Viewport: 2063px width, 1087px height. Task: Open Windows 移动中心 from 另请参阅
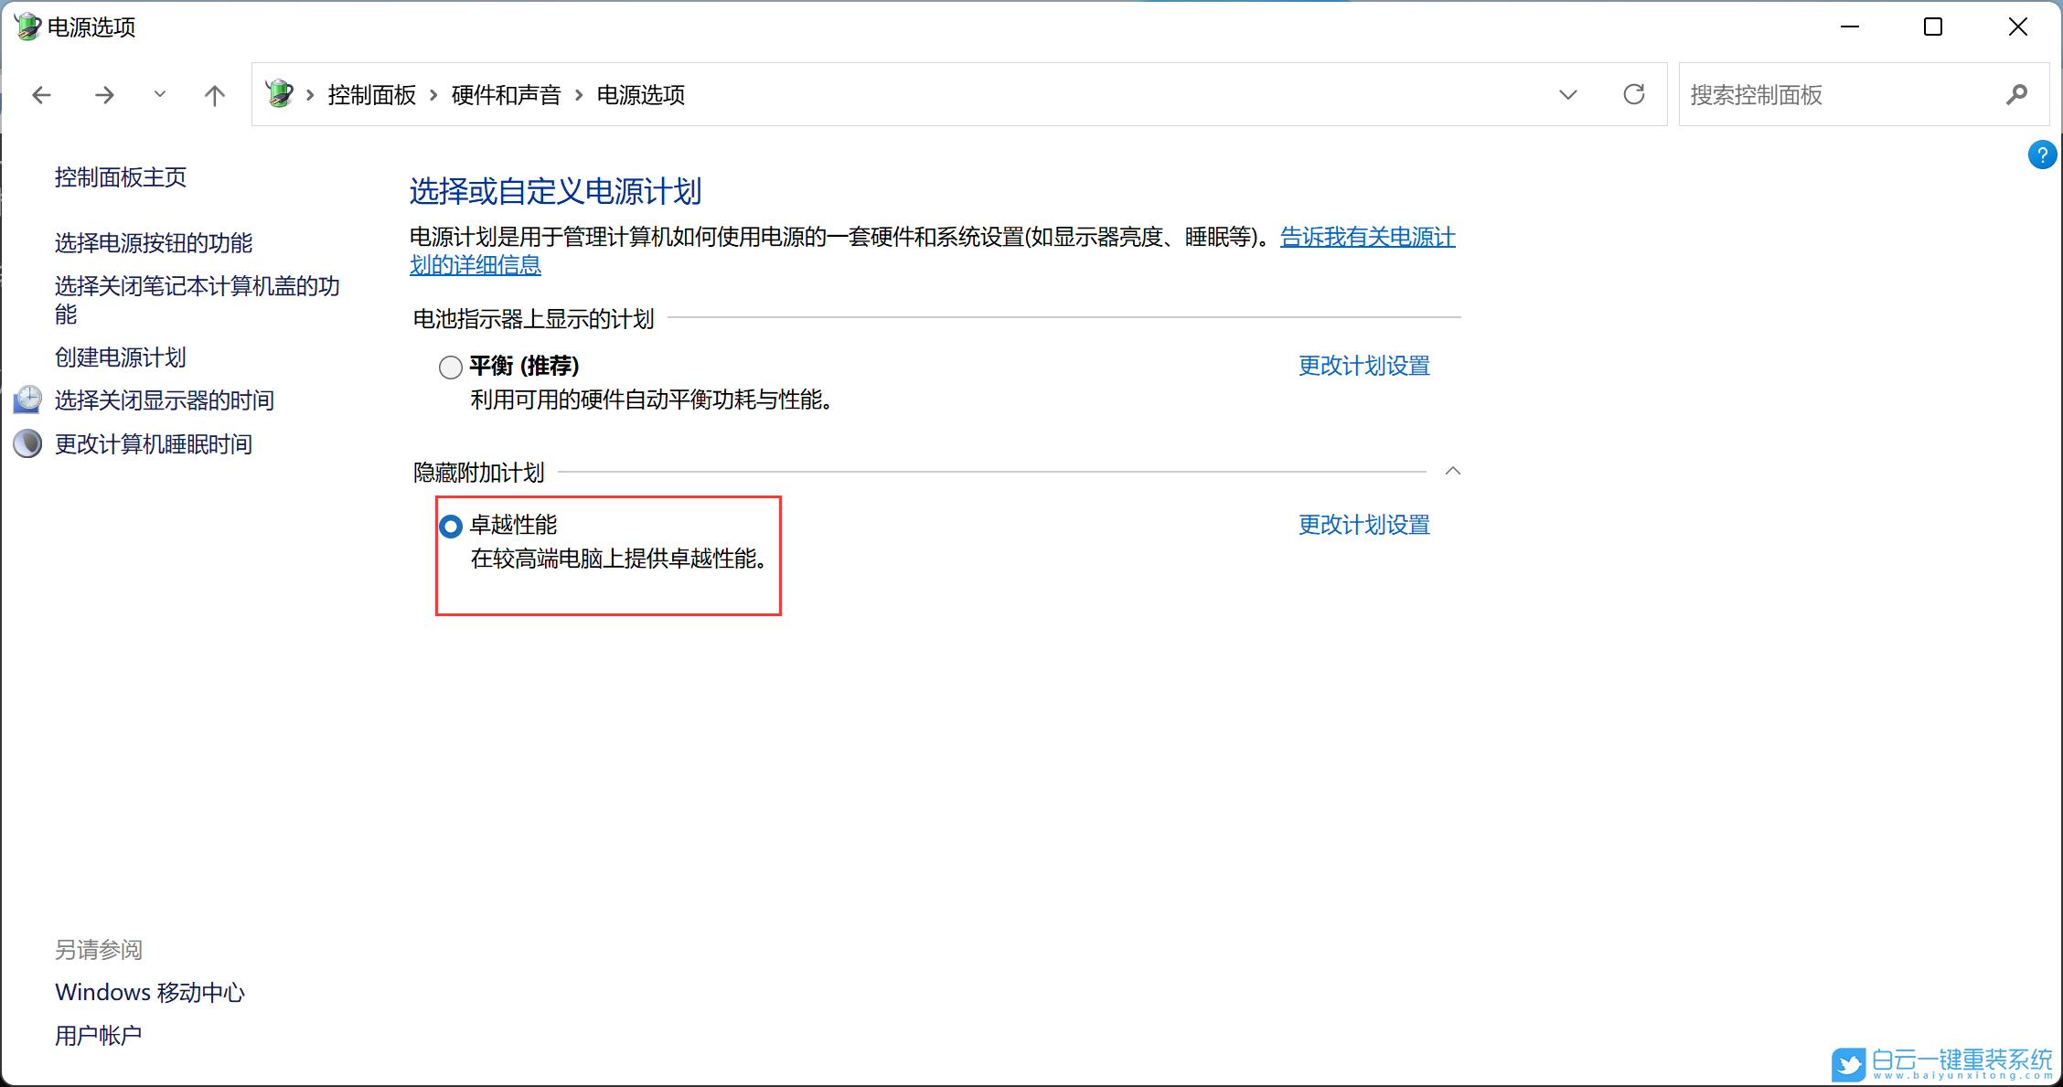149,991
